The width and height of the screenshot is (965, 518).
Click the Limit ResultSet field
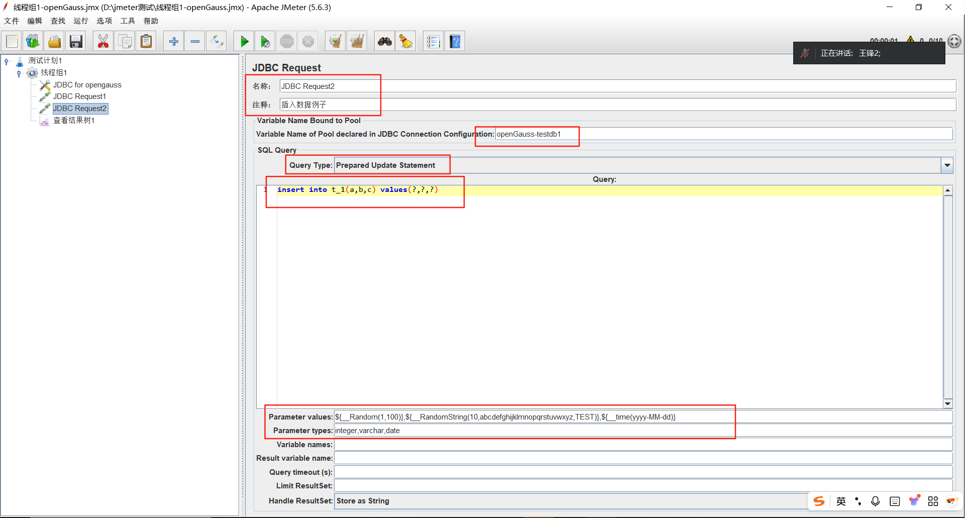pyautogui.click(x=644, y=486)
